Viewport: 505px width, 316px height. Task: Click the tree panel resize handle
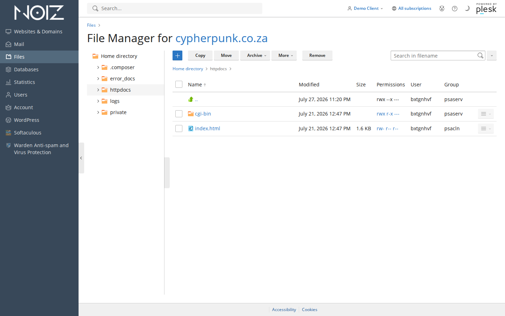[167, 173]
